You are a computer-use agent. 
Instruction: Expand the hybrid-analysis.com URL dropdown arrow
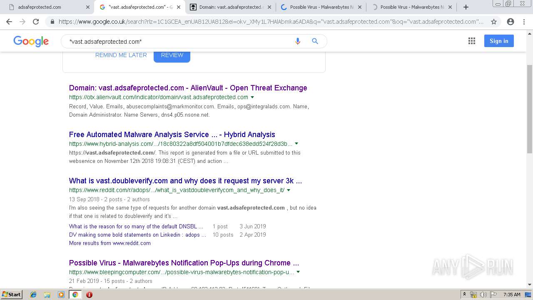click(x=296, y=144)
